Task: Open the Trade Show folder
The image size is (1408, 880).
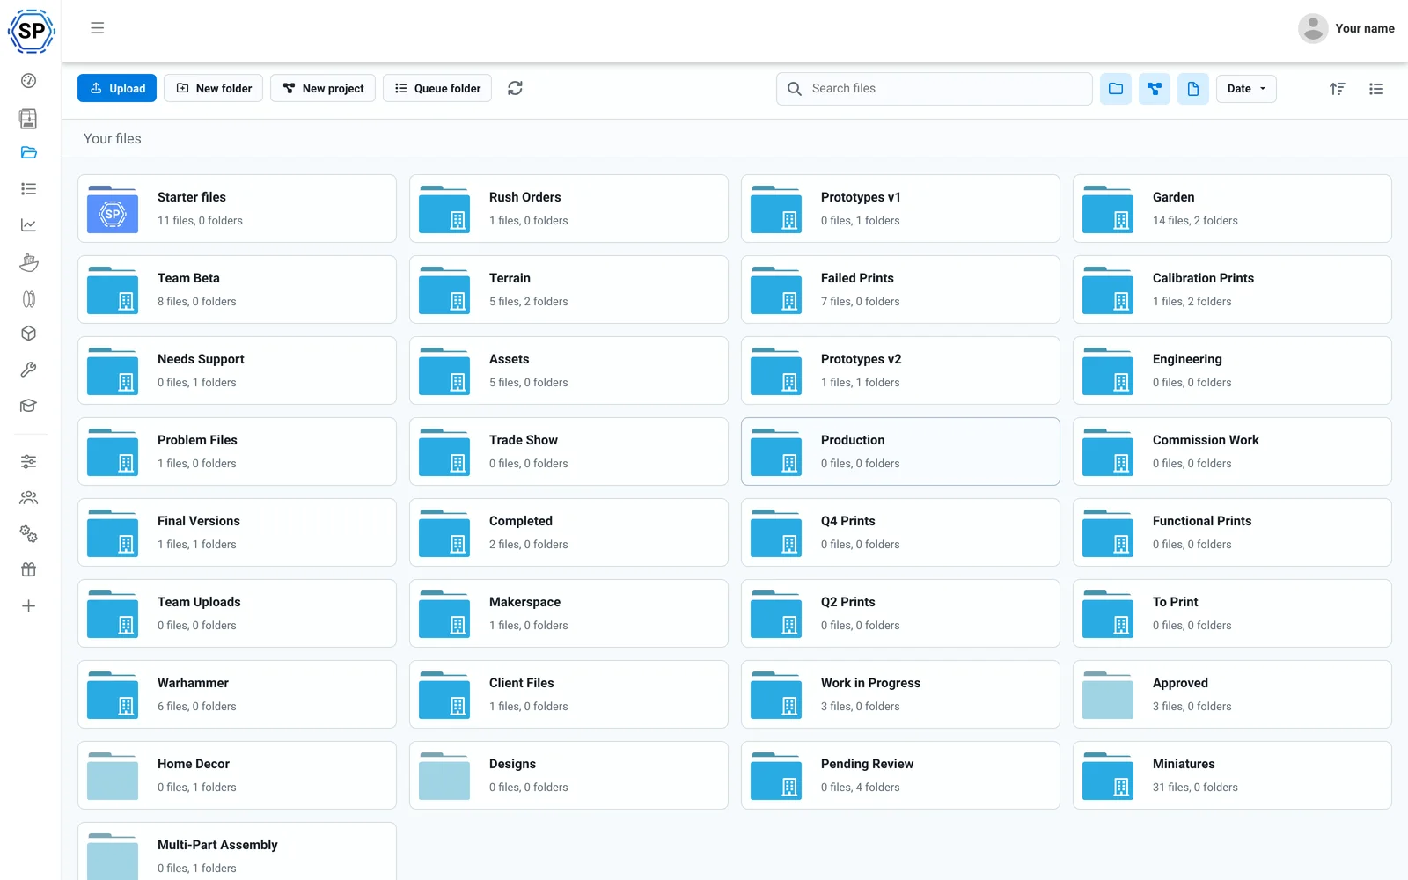Action: [x=568, y=451]
